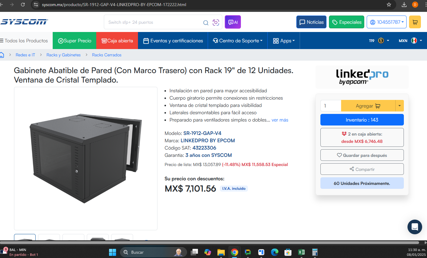Go to the home icon in breadcrumb
This screenshot has width=427, height=258.
(2, 55)
